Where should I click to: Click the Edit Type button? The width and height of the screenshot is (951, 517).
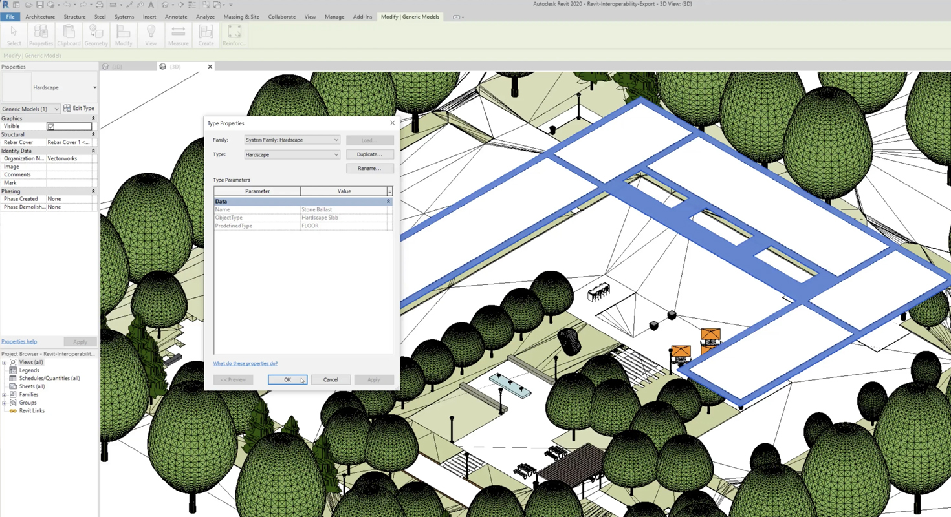79,109
